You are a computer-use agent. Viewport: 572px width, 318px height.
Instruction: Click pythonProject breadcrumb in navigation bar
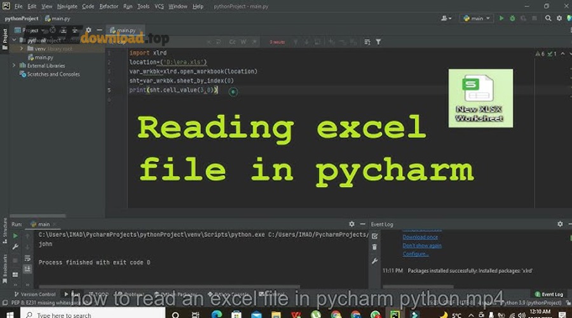click(22, 18)
